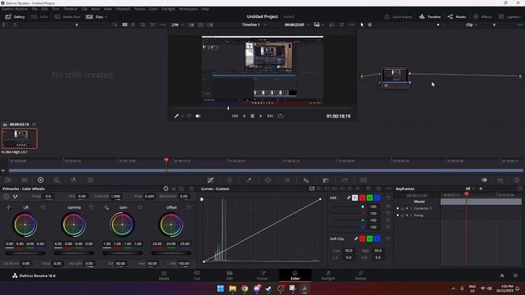Open the Blur palette
The image size is (525, 295).
coord(306,180)
